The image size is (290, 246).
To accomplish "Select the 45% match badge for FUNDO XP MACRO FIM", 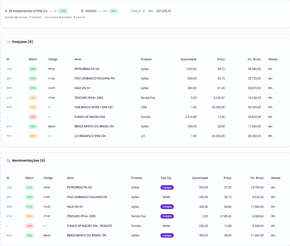I will tap(33, 117).
